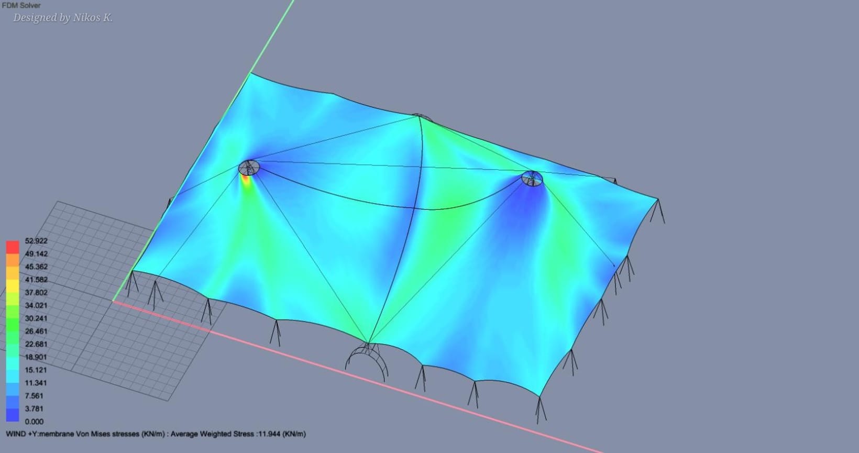Screen dimensions: 859x453
Task: Click the 0.000 minimum legend value
Action: click(34, 422)
